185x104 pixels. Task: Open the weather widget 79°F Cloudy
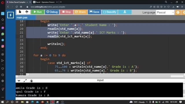[x=137, y=102]
